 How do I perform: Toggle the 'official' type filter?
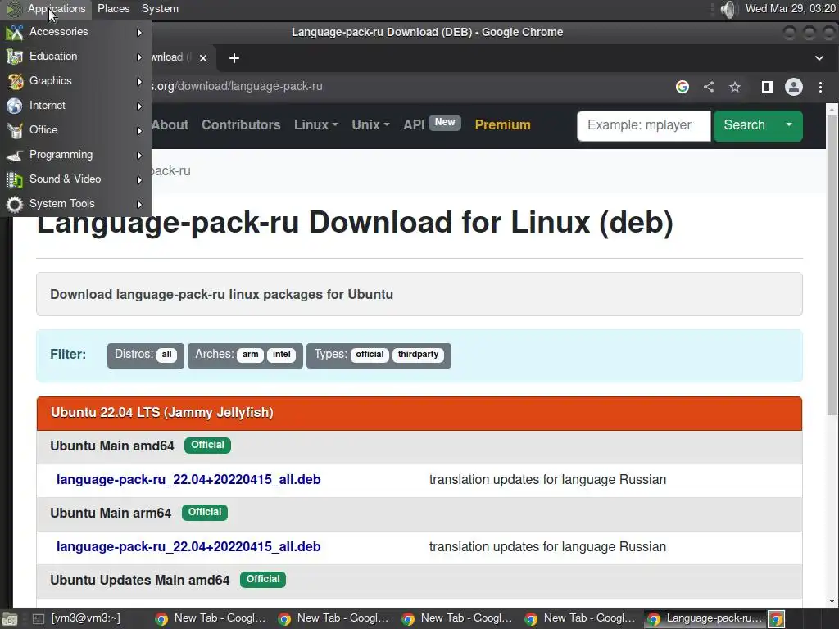[x=370, y=355]
